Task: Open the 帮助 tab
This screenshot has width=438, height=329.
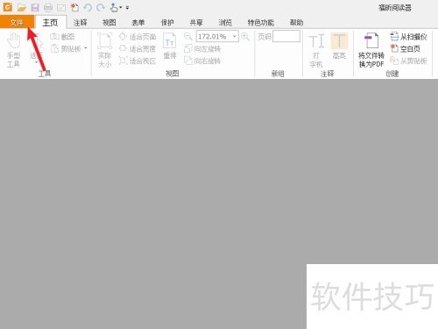Action: (296, 23)
